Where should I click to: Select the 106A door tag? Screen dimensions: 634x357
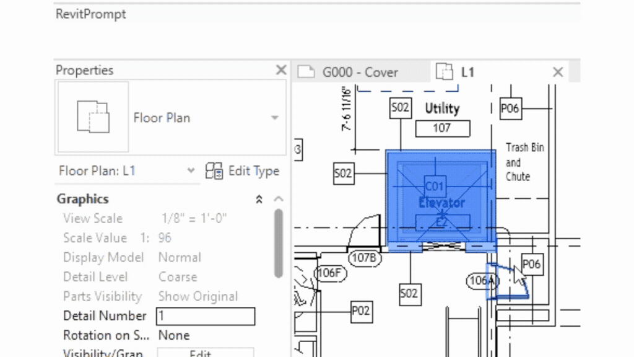click(482, 281)
